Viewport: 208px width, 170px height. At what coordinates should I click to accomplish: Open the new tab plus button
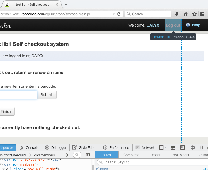coord(66,4)
